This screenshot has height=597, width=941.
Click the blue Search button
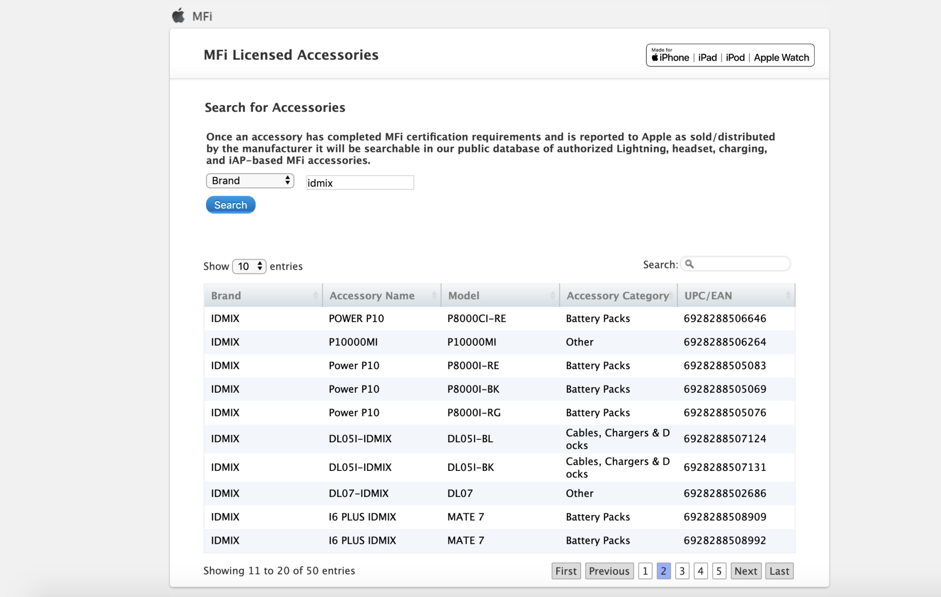click(x=231, y=205)
